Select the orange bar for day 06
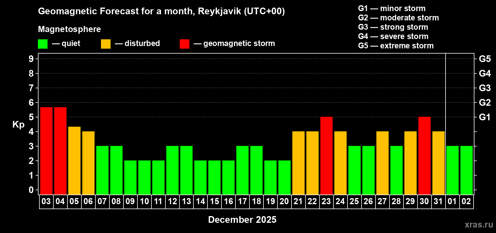The width and height of the screenshot is (496, 233). click(88, 163)
